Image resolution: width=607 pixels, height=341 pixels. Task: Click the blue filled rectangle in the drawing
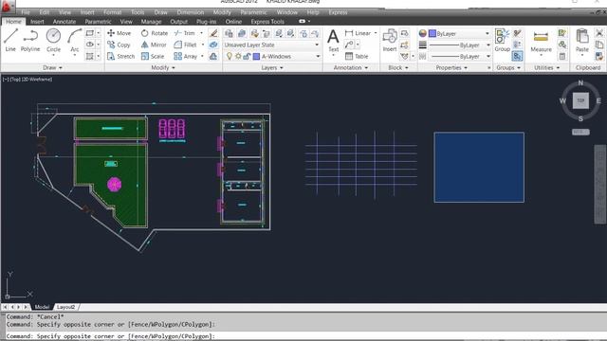479,167
